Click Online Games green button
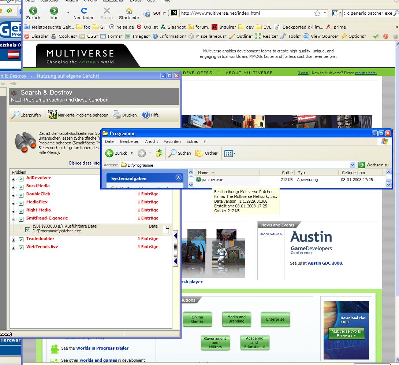399x365 pixels. (x=197, y=319)
